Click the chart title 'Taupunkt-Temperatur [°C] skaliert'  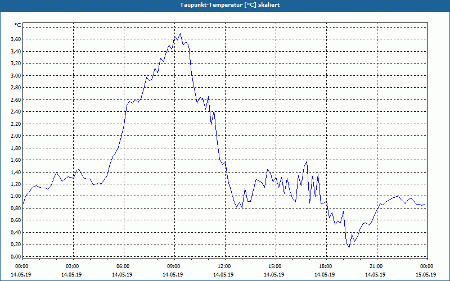230,5
